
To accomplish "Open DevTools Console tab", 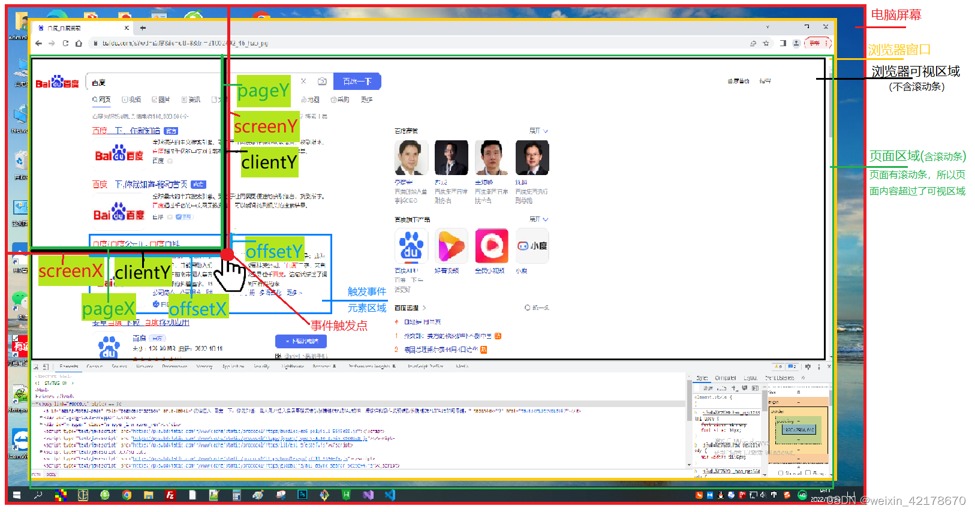I will click(x=95, y=366).
